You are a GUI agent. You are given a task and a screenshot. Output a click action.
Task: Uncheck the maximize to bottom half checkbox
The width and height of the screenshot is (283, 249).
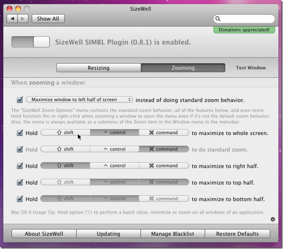(20, 199)
